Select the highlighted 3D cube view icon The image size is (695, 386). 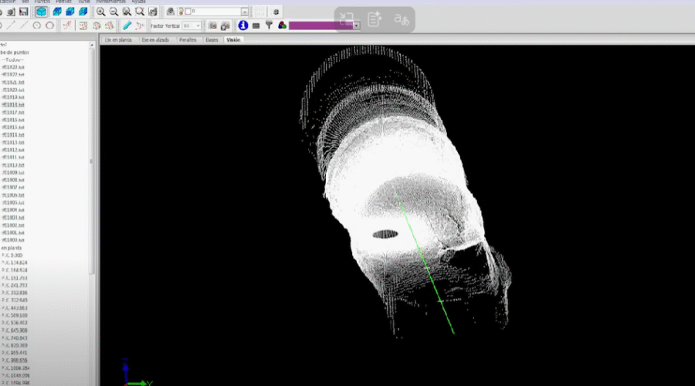tap(41, 12)
